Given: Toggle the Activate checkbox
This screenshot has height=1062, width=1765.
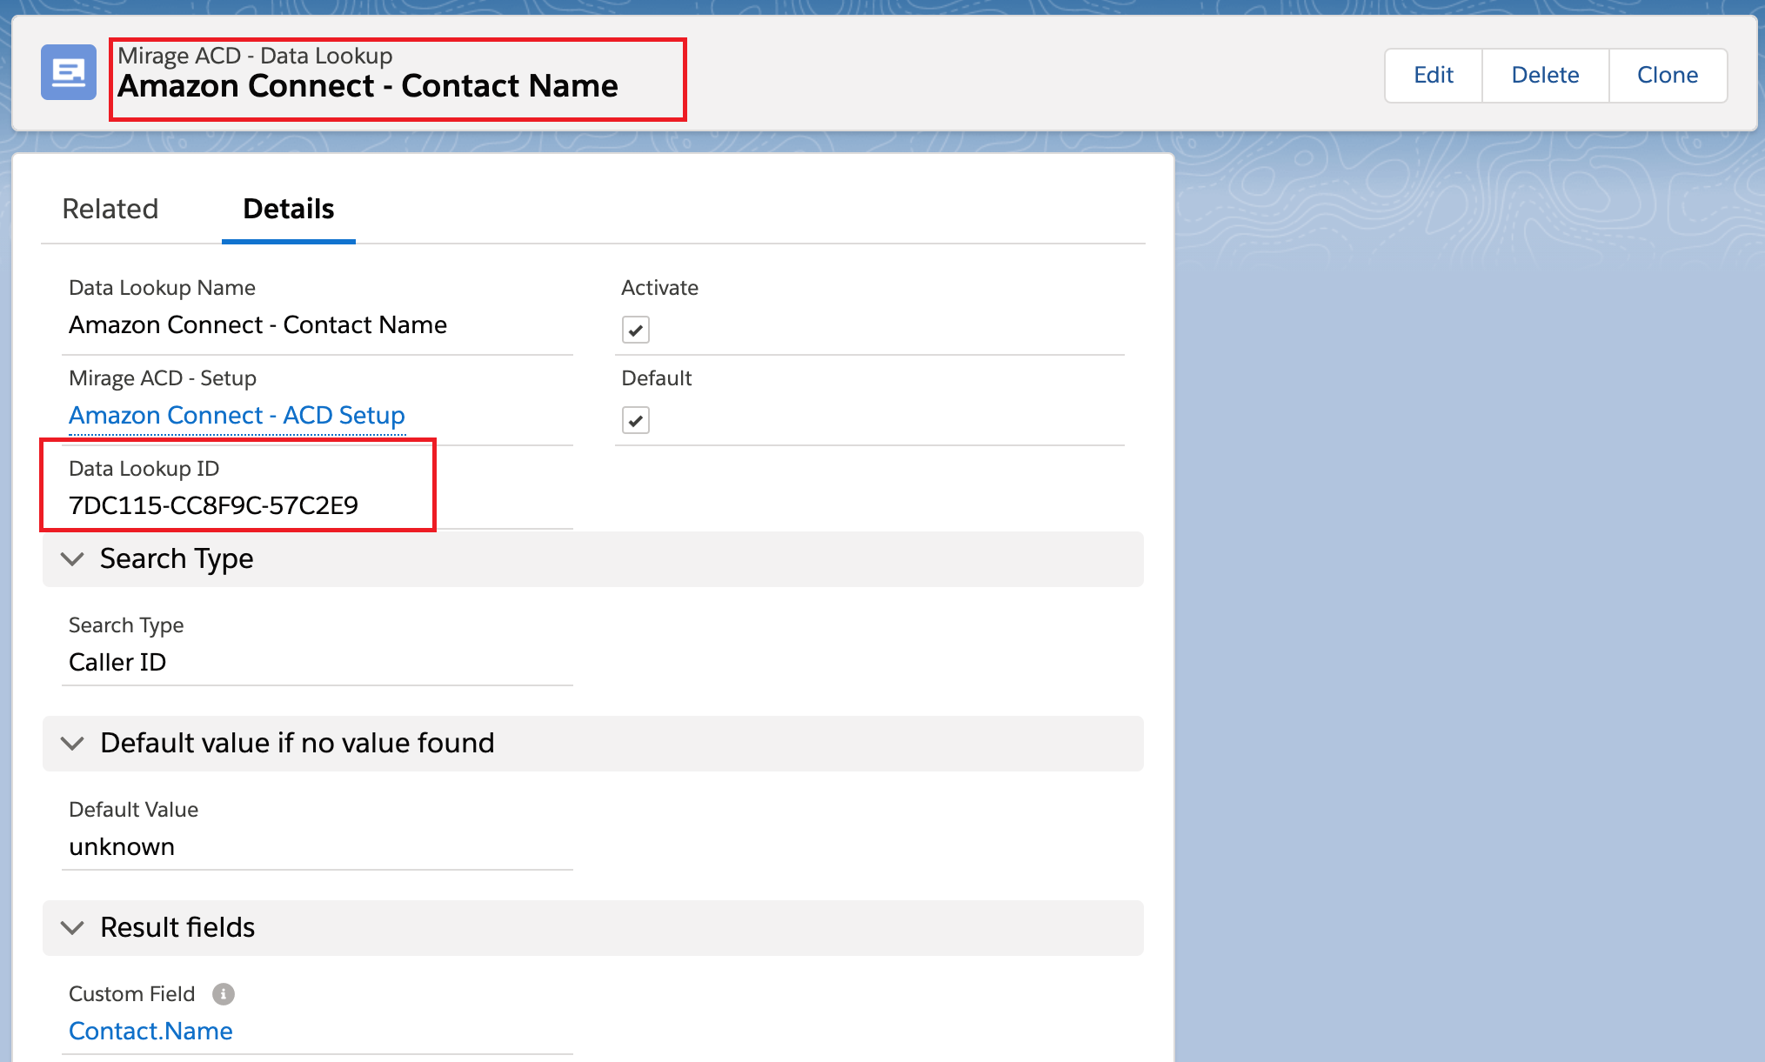Looking at the screenshot, I should 636,331.
